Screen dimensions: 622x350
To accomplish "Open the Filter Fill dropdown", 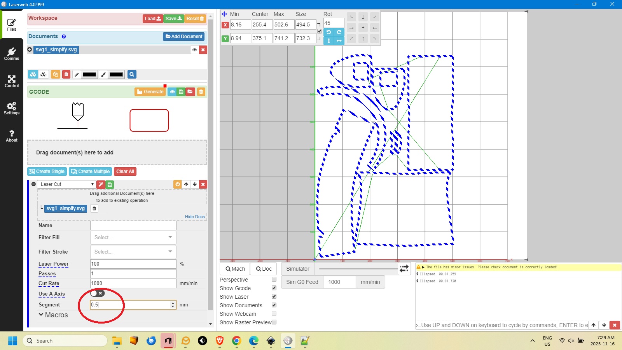I will [133, 237].
